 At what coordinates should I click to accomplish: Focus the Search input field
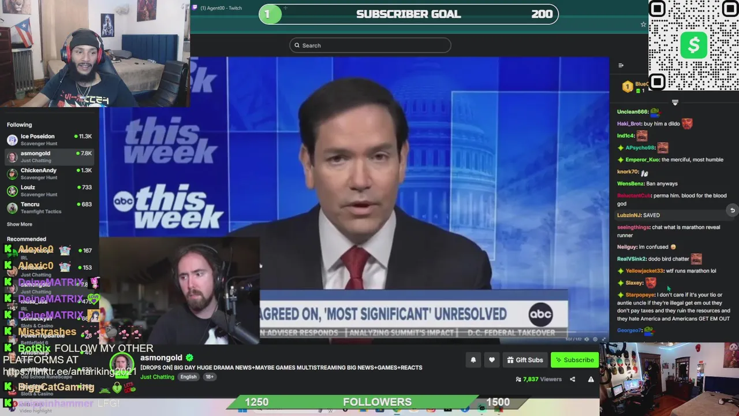point(370,45)
